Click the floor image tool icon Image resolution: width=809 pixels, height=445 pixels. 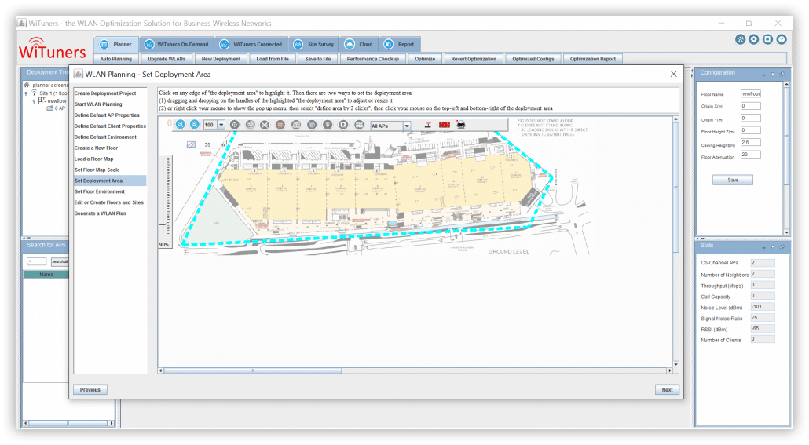[295, 125]
